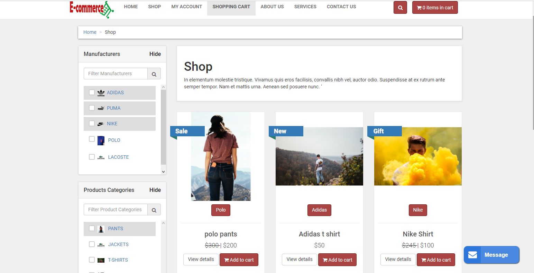
Task: Click the manufacturers list scroll-down arrow
Action: 164,172
